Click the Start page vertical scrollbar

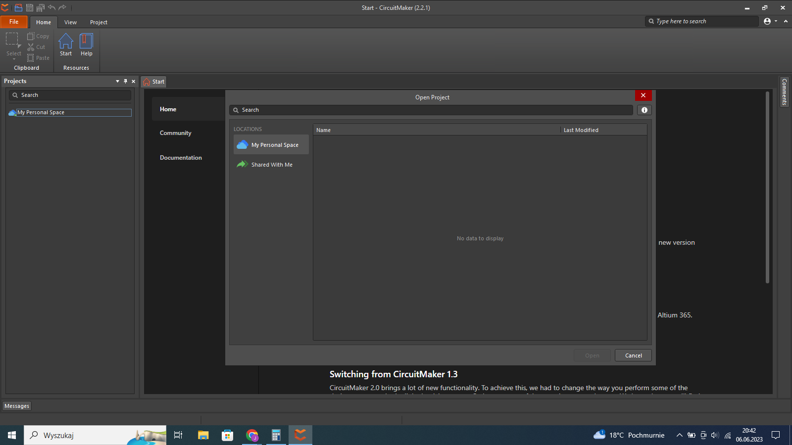(767, 188)
